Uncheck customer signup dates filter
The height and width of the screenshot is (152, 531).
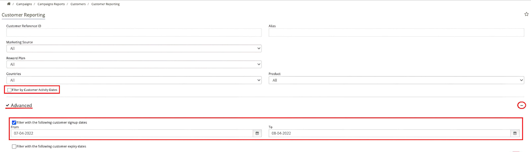[14, 122]
